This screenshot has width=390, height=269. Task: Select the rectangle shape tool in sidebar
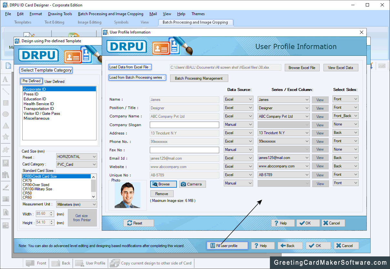pos(5,103)
